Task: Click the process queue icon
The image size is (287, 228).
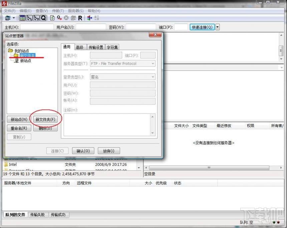Action: (59, 18)
